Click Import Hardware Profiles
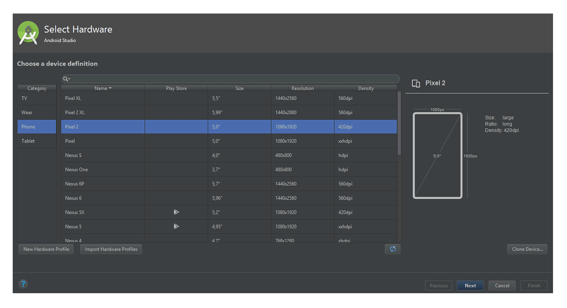567x308 pixels. tap(111, 249)
